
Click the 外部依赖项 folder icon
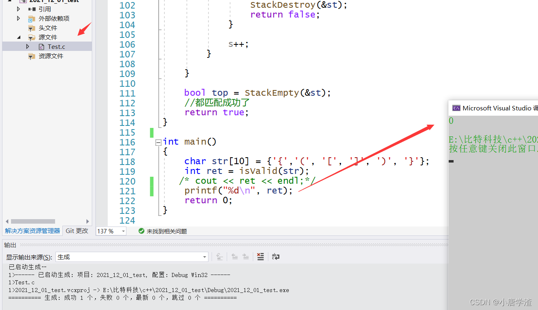pos(31,18)
